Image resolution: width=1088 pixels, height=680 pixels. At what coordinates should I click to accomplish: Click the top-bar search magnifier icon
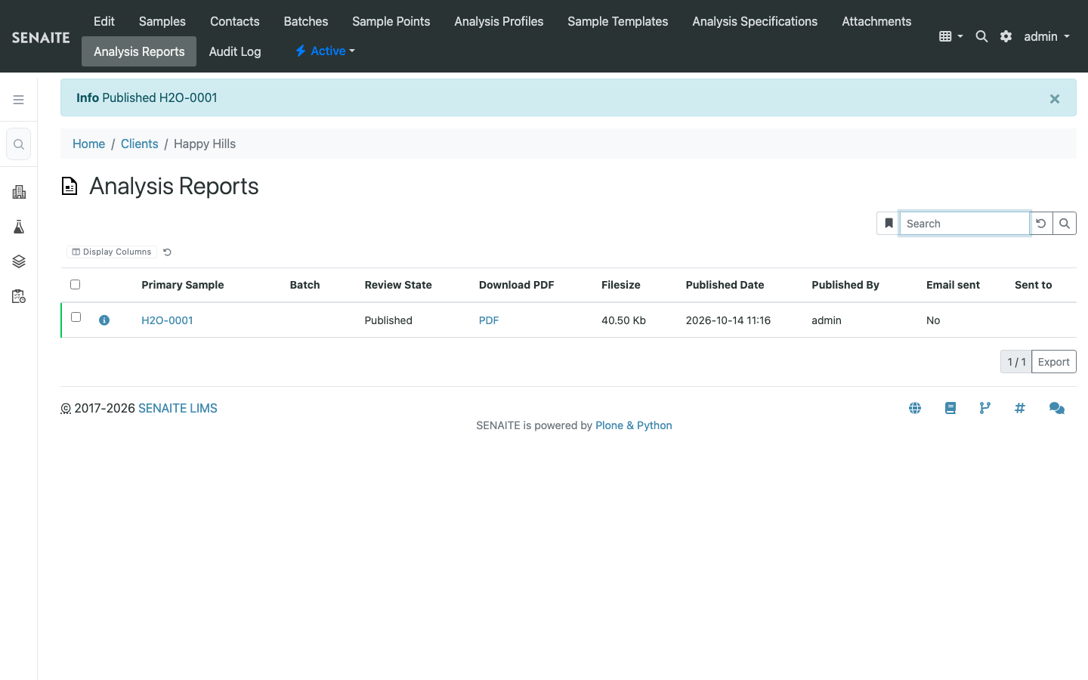[x=981, y=36]
